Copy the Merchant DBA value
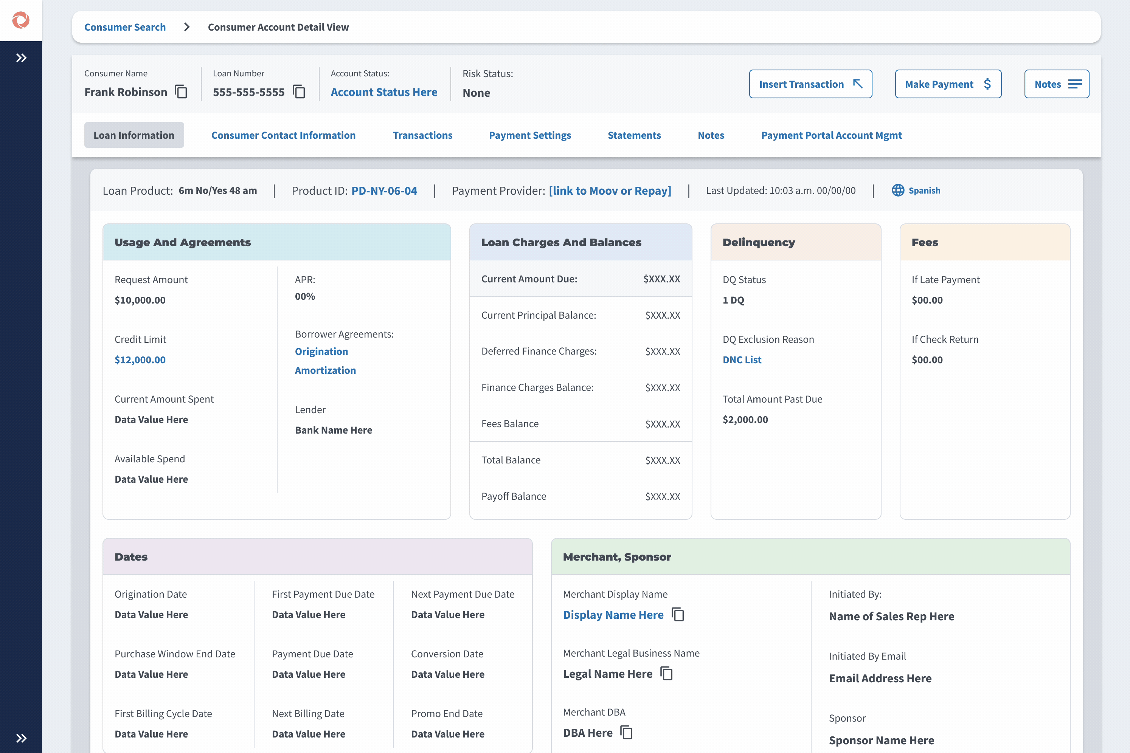This screenshot has height=753, width=1130. pos(626,732)
